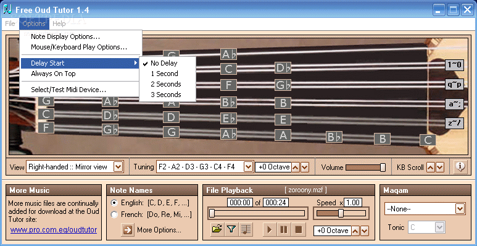Click the E note on the fretboard
Viewport: 477px width, 246px height.
click(x=283, y=119)
